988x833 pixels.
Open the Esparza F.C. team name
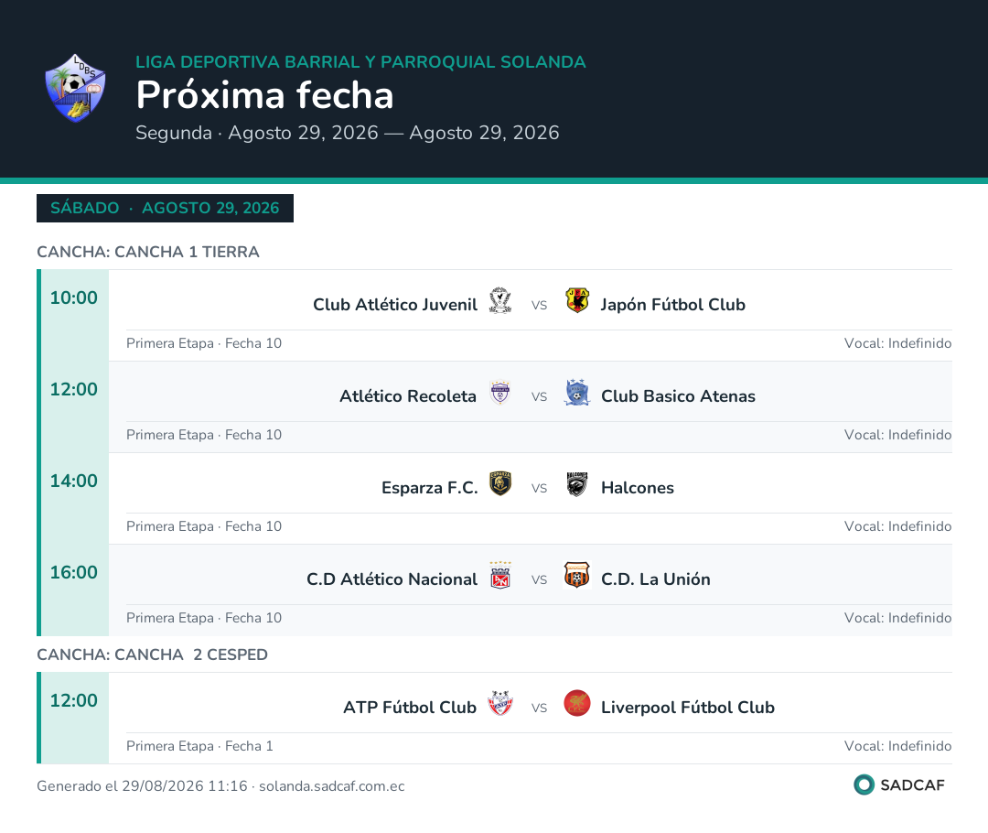429,487
